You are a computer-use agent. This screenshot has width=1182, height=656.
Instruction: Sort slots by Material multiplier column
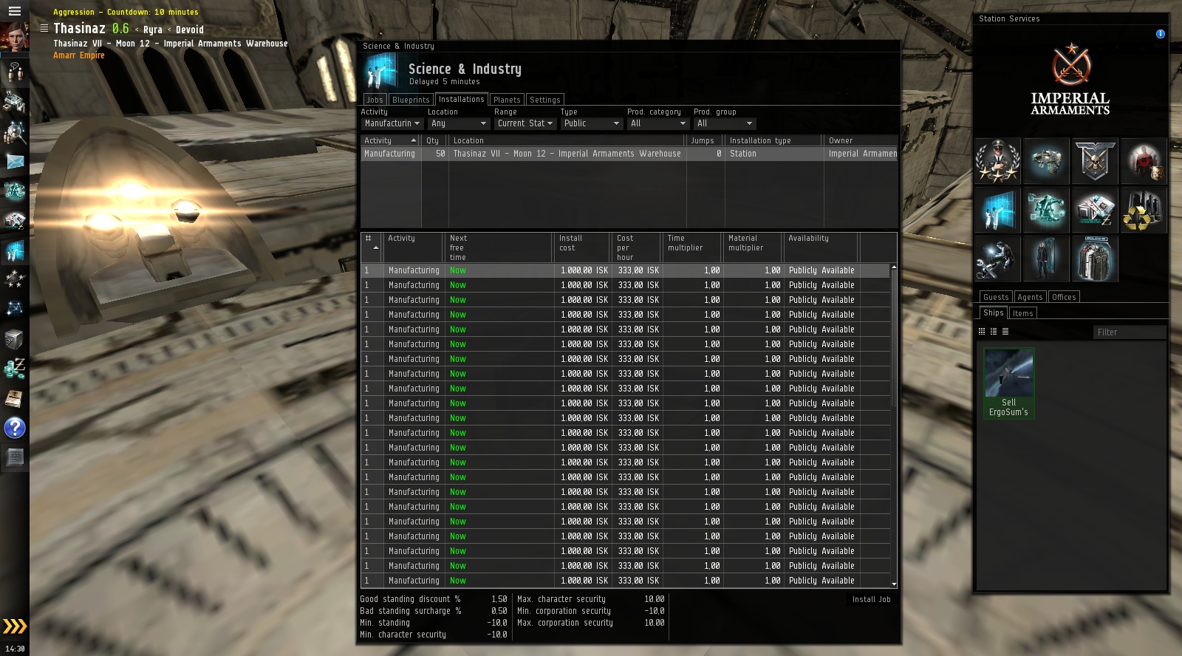[x=754, y=247]
